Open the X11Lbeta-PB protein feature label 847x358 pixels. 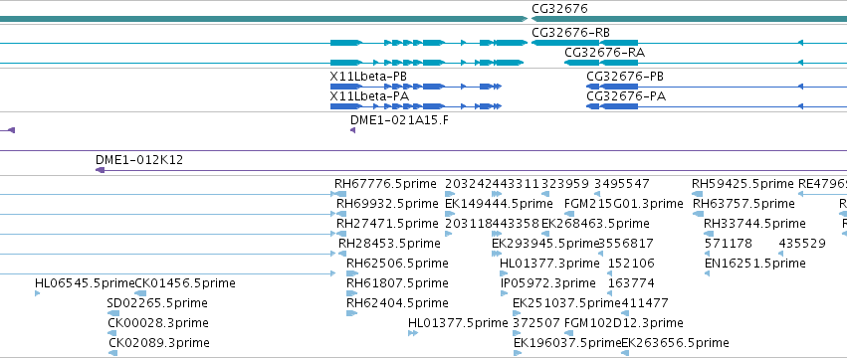(x=368, y=77)
